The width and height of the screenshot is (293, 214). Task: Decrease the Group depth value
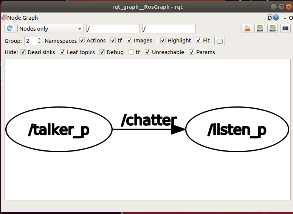[x=39, y=43]
